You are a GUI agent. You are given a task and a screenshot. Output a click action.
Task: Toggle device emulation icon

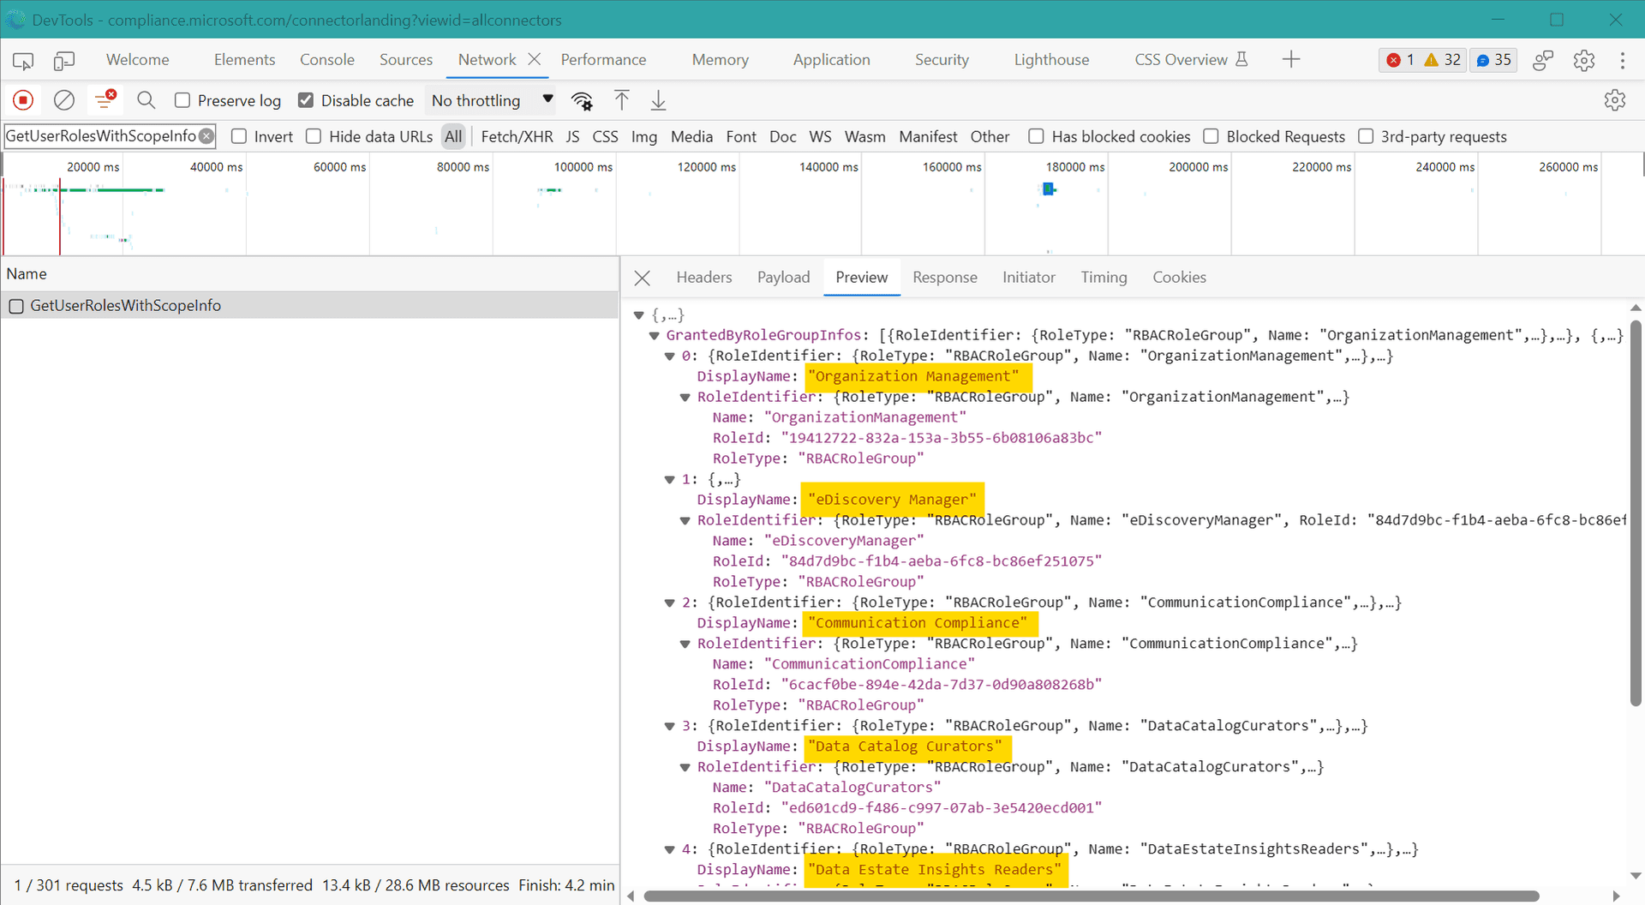pyautogui.click(x=64, y=60)
